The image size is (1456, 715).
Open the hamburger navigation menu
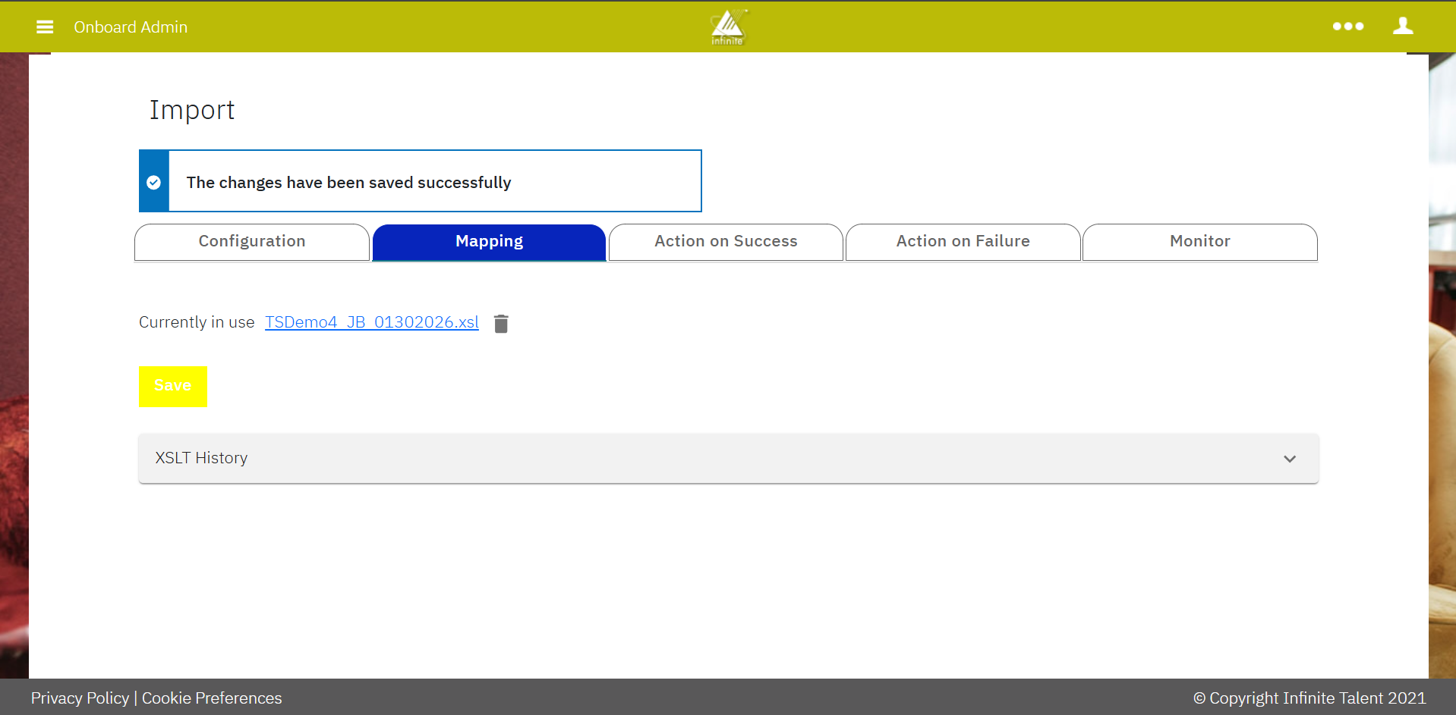coord(45,27)
